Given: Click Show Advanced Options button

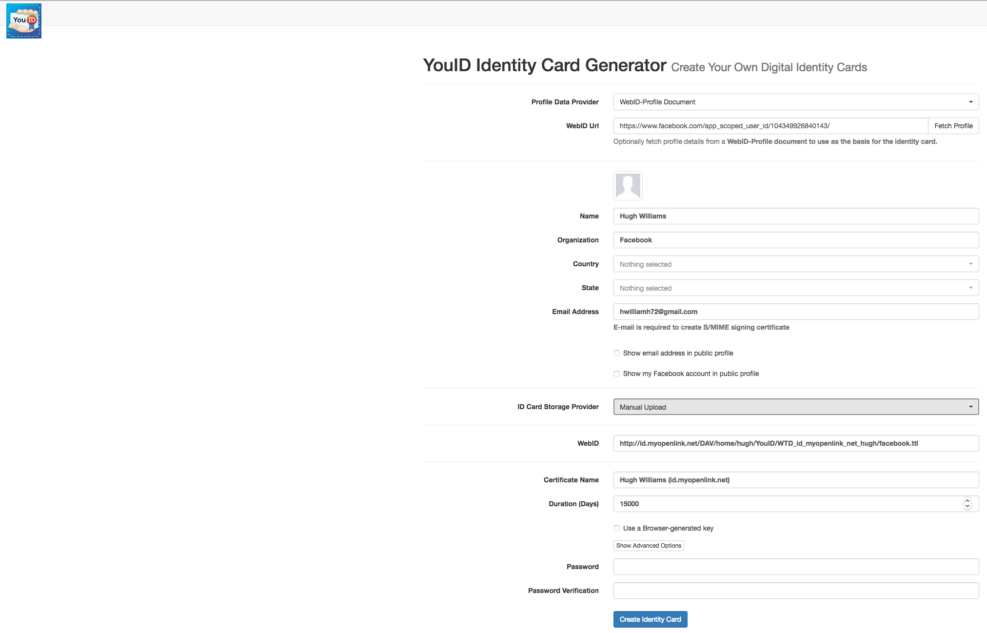Looking at the screenshot, I should tap(649, 546).
